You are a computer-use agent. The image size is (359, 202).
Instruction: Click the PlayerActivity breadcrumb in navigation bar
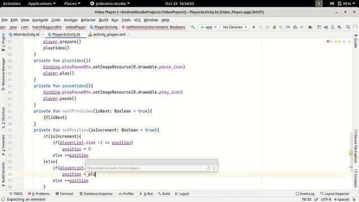pyautogui.click(x=104, y=27)
